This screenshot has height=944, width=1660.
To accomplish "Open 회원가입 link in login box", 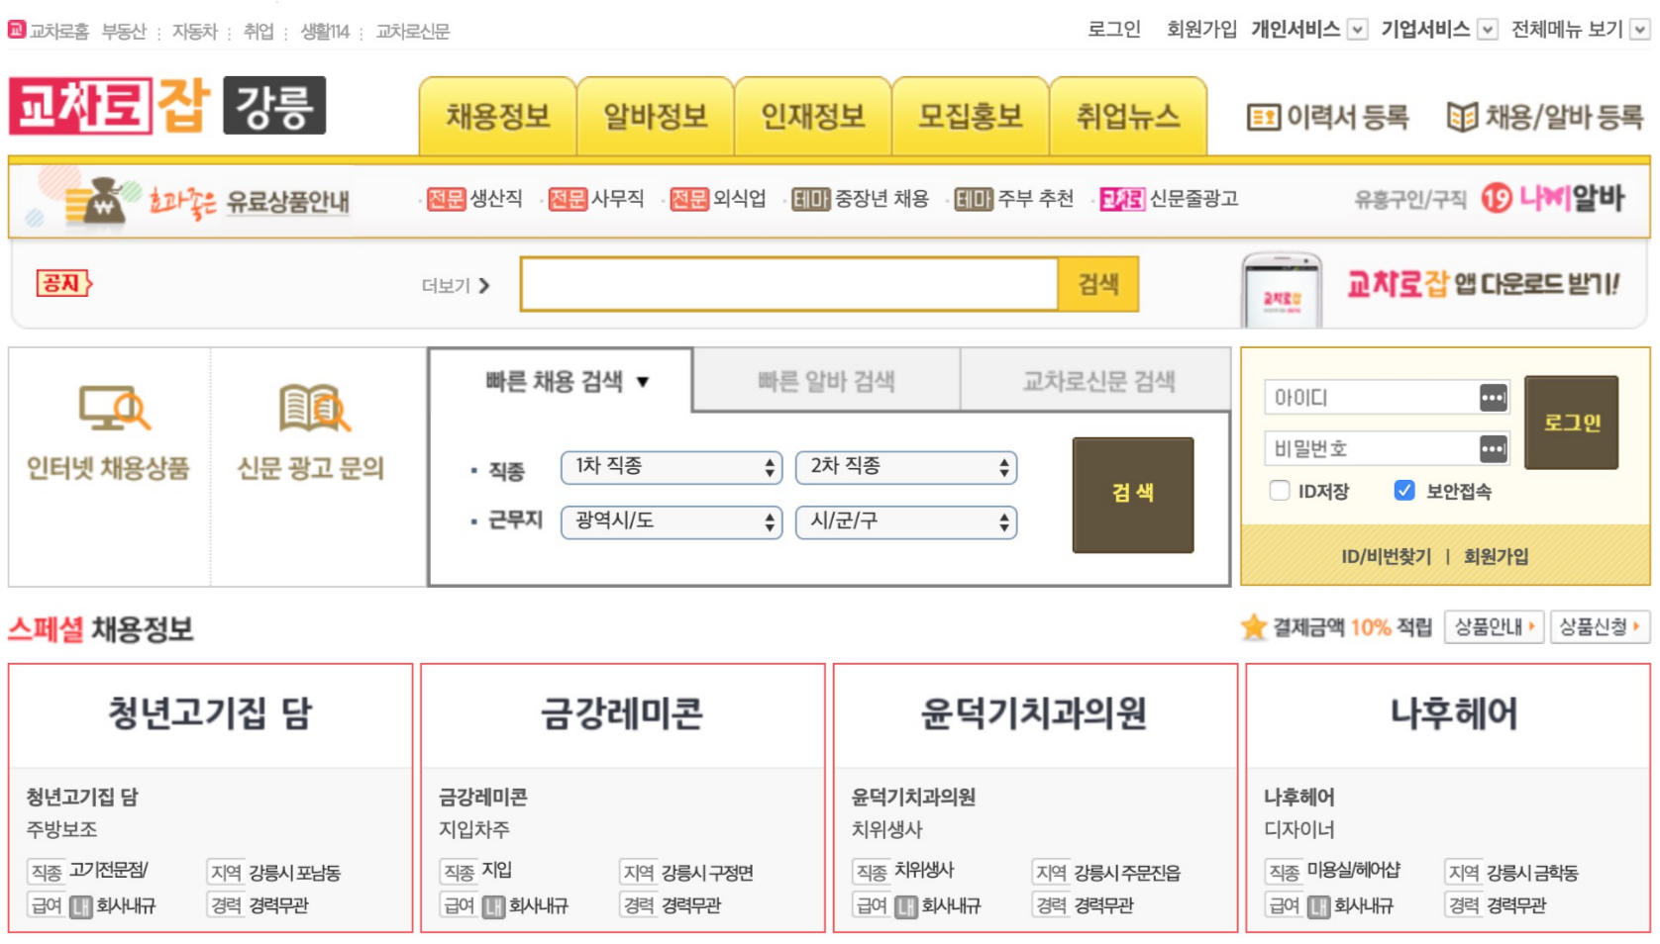I will [1496, 556].
